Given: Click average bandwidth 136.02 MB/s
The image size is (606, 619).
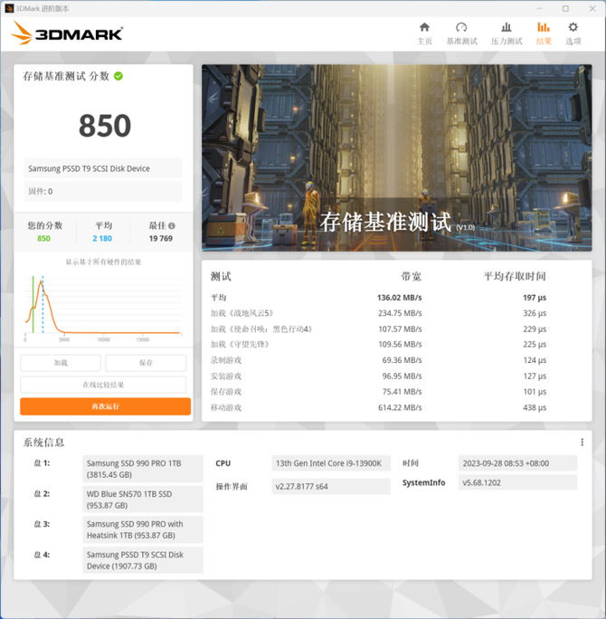Looking at the screenshot, I should click(x=399, y=298).
